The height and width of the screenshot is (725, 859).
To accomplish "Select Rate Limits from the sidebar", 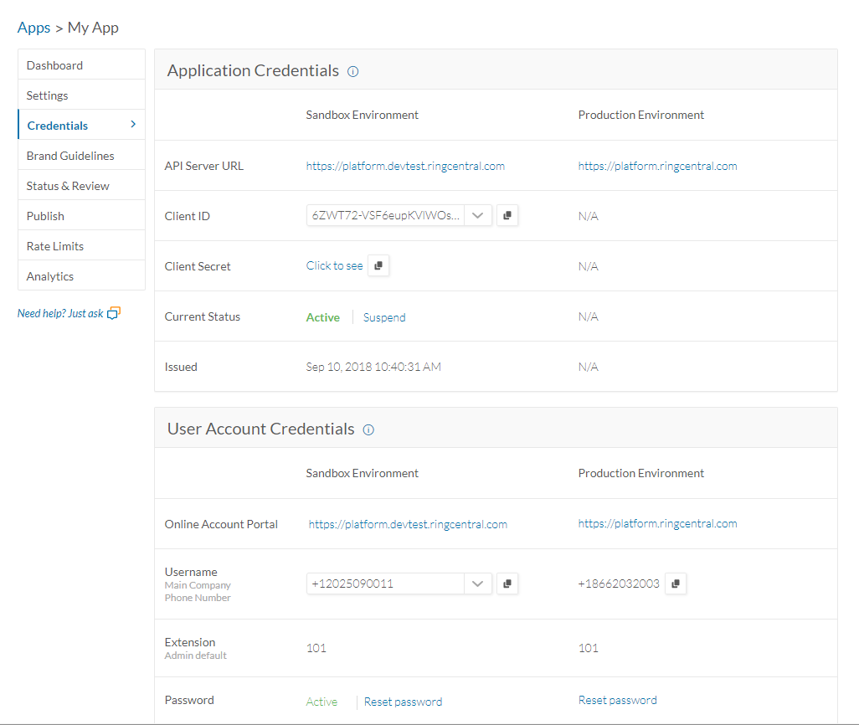I will pyautogui.click(x=55, y=246).
